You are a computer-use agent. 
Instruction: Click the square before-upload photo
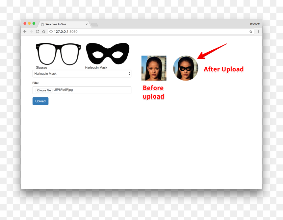tap(154, 68)
